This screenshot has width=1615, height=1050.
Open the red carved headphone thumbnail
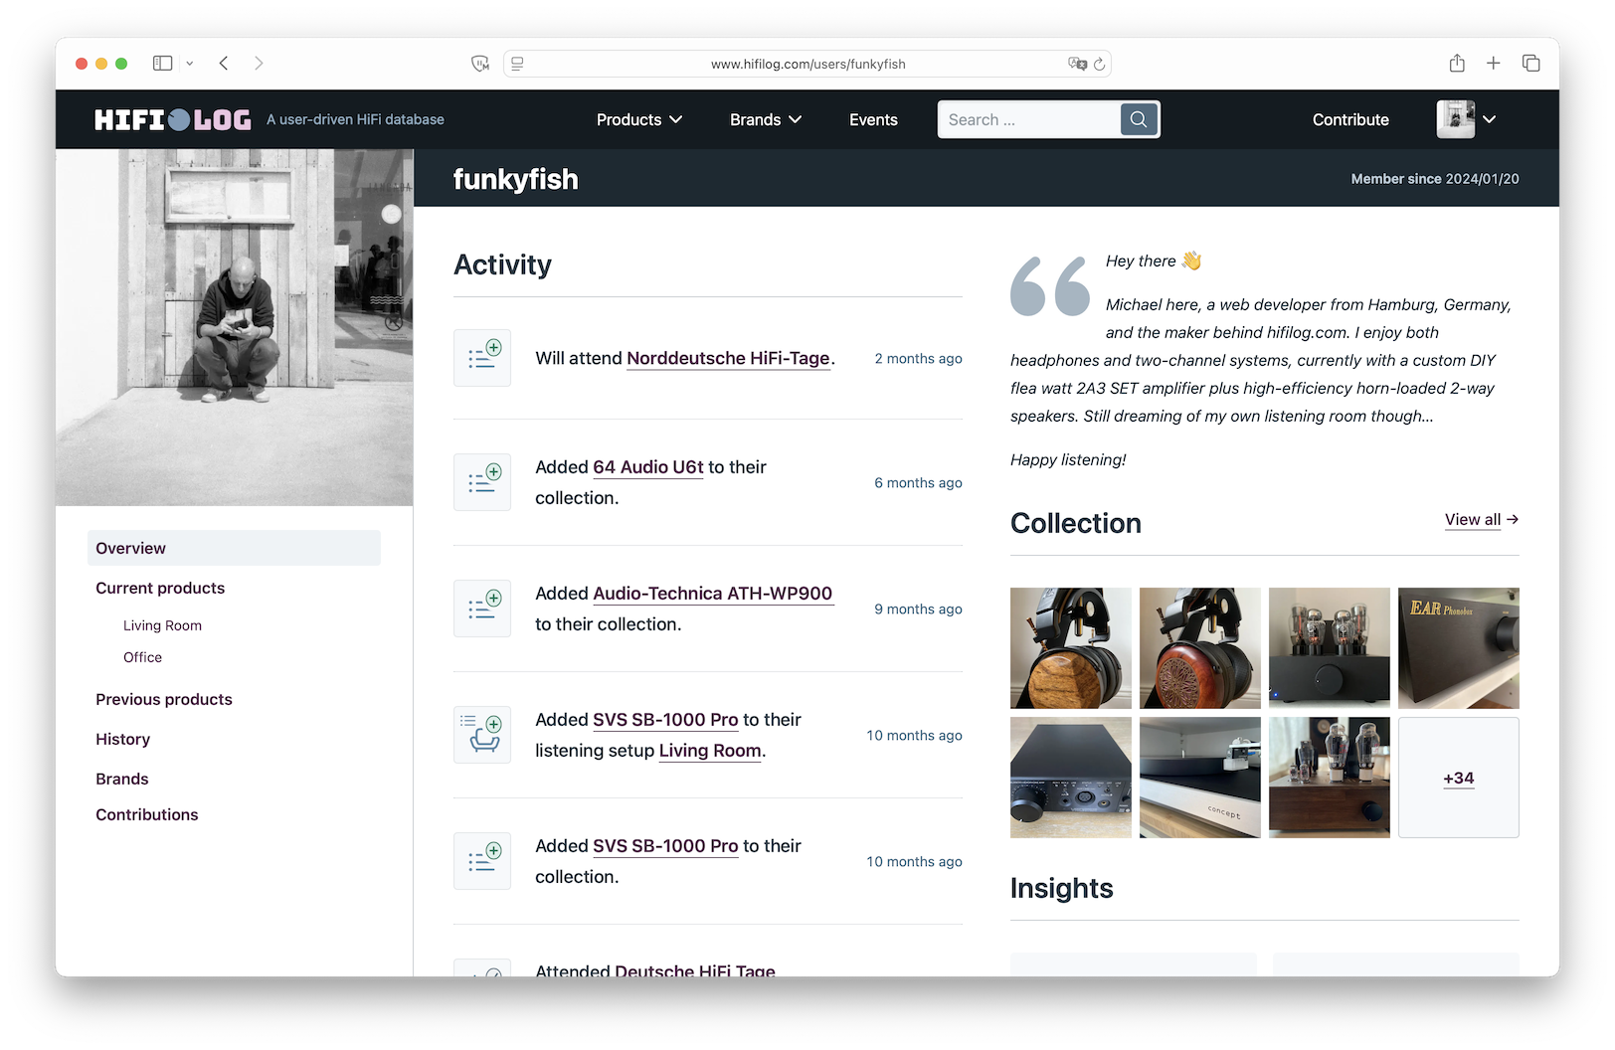pyautogui.click(x=1200, y=648)
